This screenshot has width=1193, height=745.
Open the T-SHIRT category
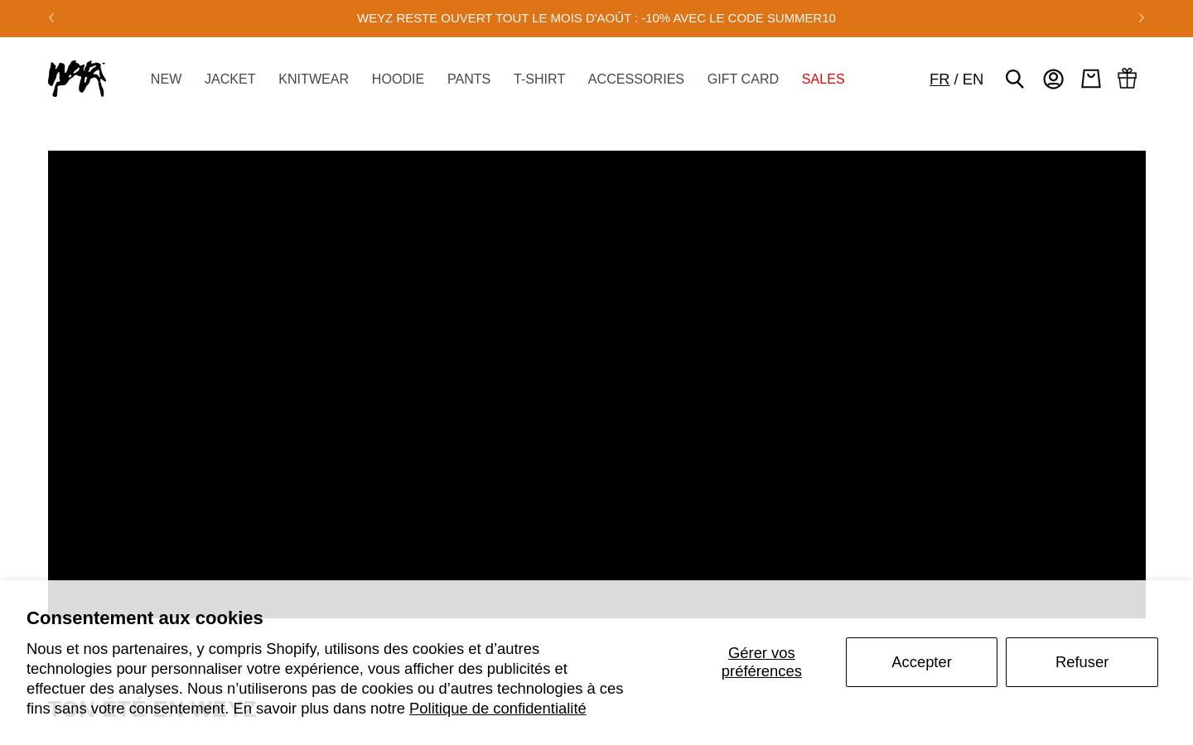[x=539, y=79]
